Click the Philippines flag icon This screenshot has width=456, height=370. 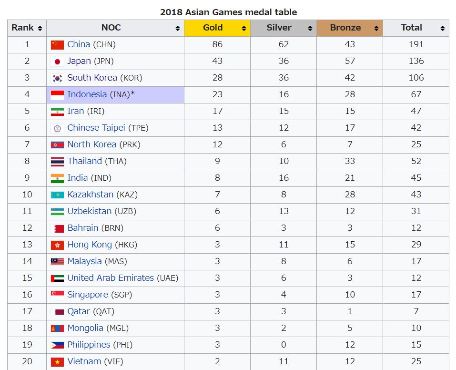(57, 345)
